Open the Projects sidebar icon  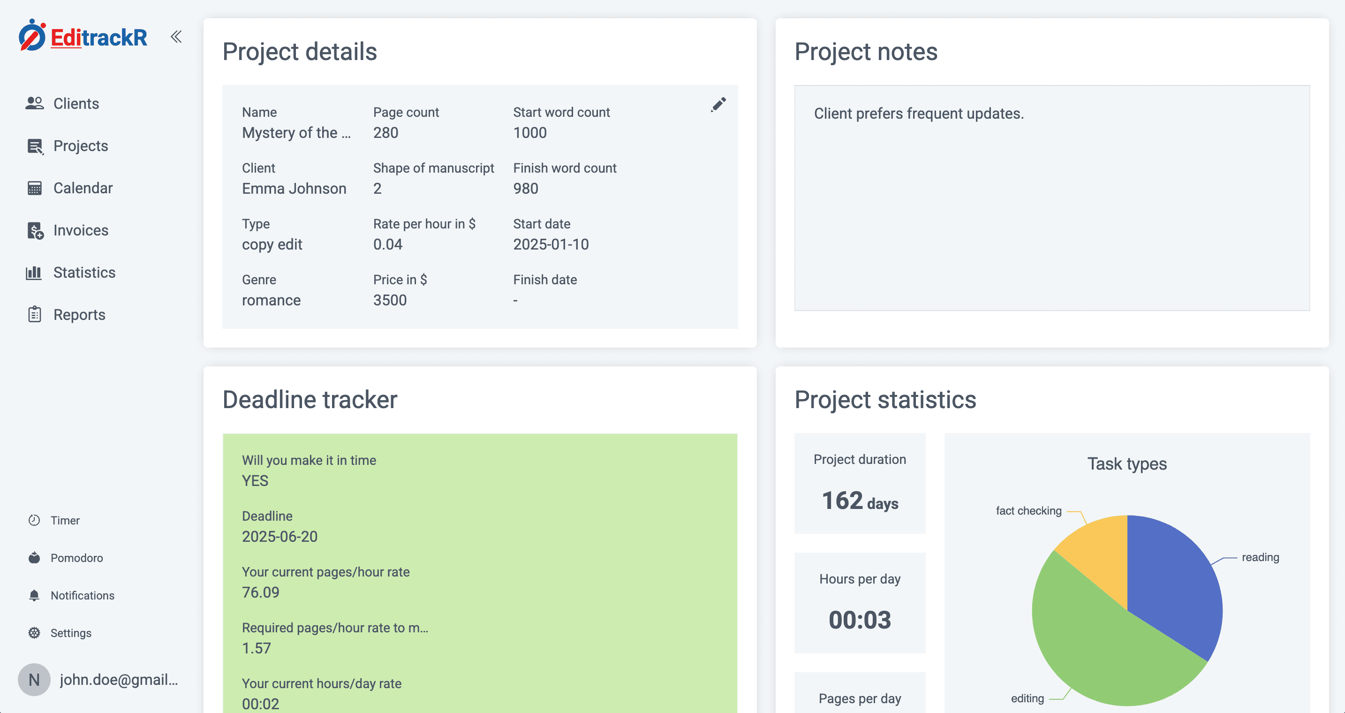tap(34, 146)
